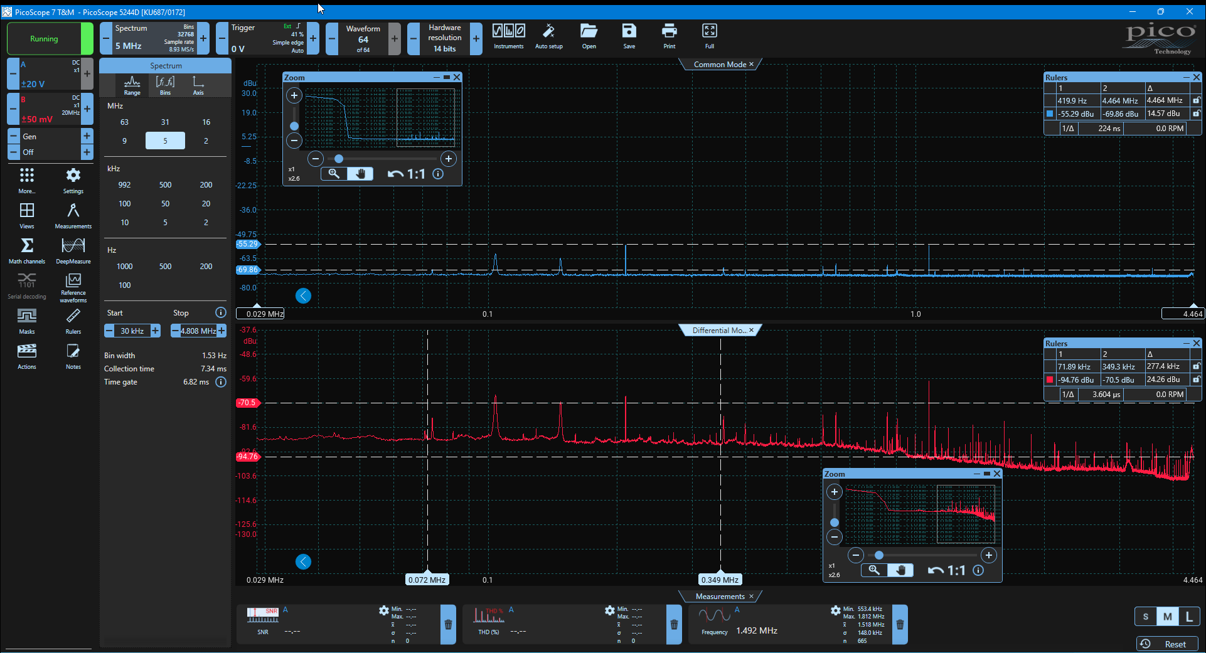
Task: Delete the SNR measurement
Action: pos(448,624)
